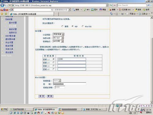This screenshot has height=115, width=153.
Task: Click the Baidu logo in the toolbar
Action: coord(4,10)
